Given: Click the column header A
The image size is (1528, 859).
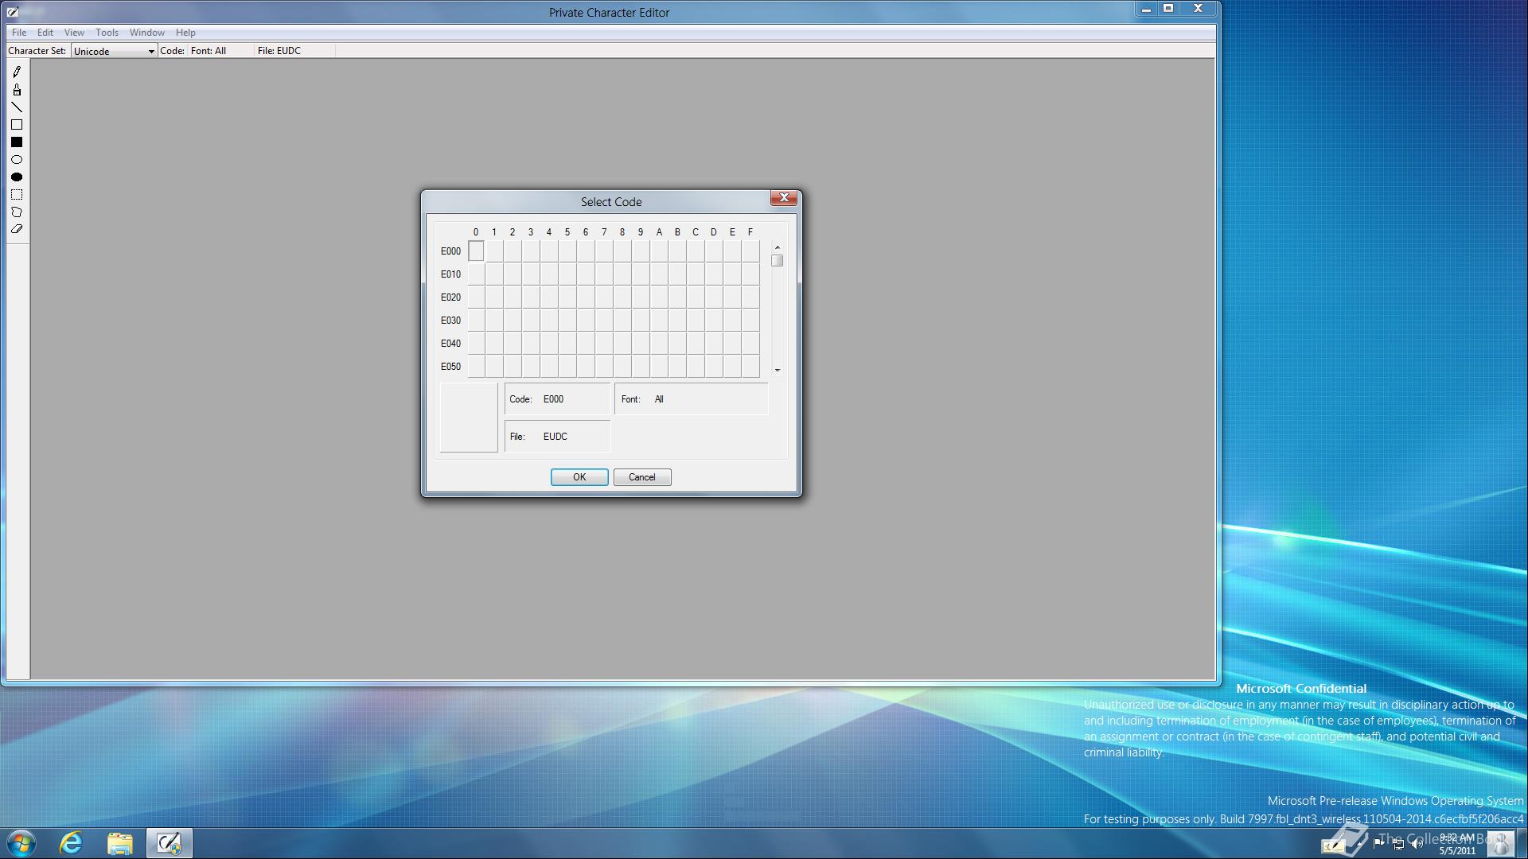Looking at the screenshot, I should tap(659, 232).
